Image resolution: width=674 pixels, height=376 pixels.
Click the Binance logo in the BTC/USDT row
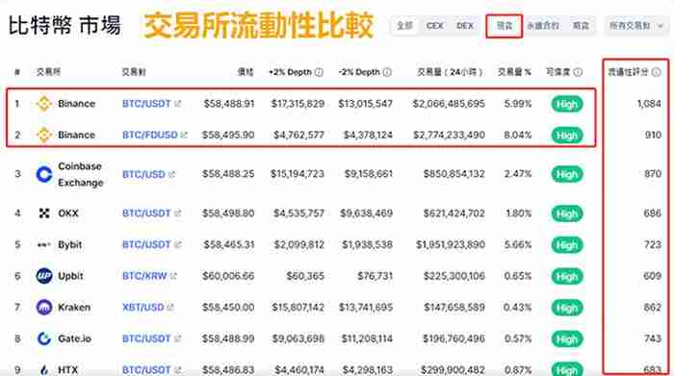pyautogui.click(x=44, y=104)
